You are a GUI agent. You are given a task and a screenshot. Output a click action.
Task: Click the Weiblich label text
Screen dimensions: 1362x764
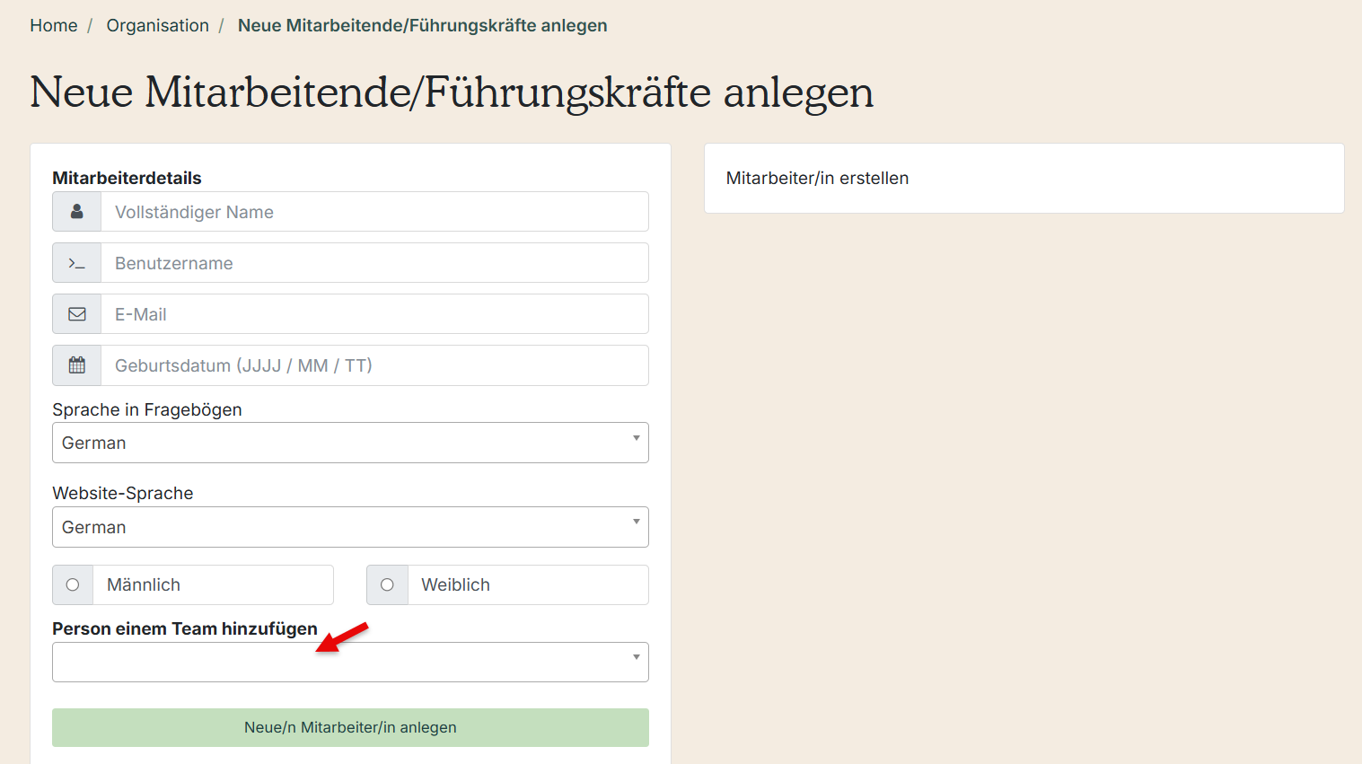456,584
